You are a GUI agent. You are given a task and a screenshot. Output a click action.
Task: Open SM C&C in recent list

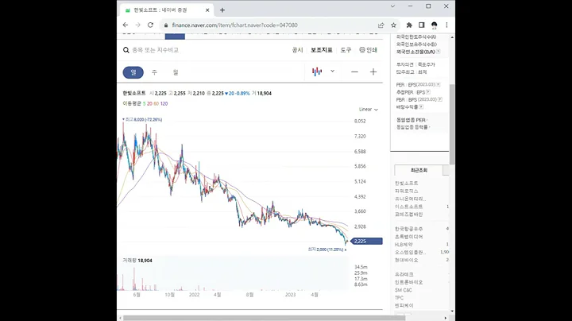pyautogui.click(x=403, y=290)
